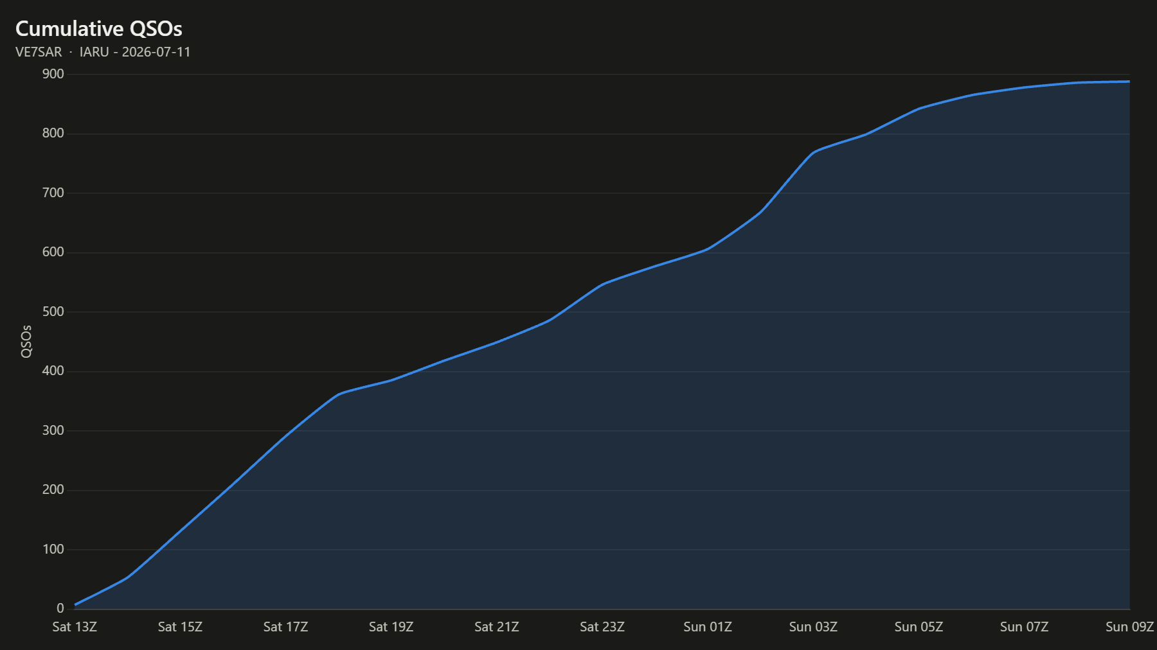Click the 'Sun 07Z' x-axis label
This screenshot has width=1157, height=650.
pos(1024,627)
